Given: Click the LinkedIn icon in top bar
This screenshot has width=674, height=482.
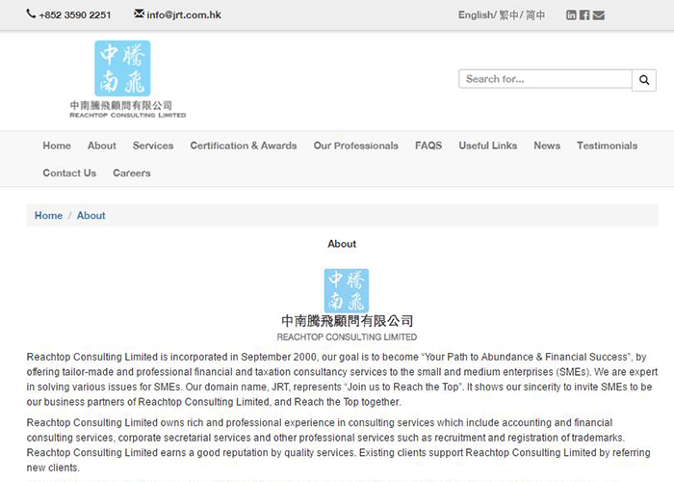Looking at the screenshot, I should (572, 15).
